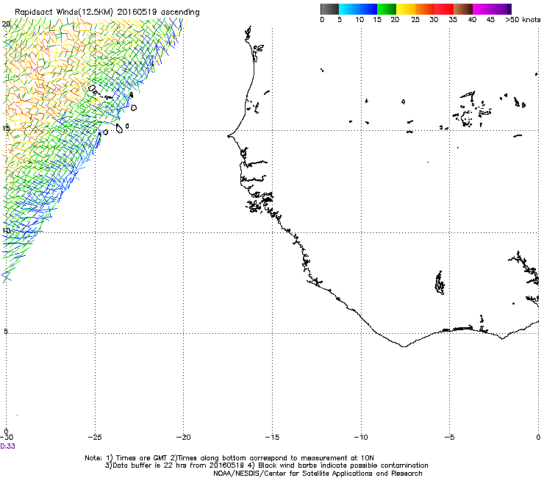Viewport: 544px width, 478px height.
Task: Click the -30 longitude axis label
Action: click(x=7, y=438)
